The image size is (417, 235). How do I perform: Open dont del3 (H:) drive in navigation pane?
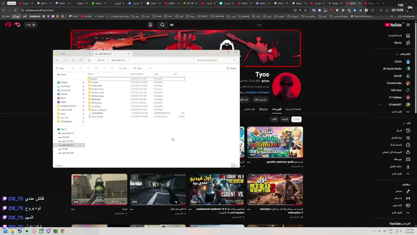(68, 153)
